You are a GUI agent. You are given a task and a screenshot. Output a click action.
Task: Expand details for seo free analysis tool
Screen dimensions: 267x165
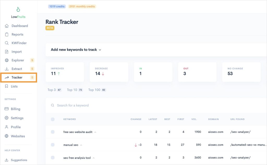[x=94, y=158]
